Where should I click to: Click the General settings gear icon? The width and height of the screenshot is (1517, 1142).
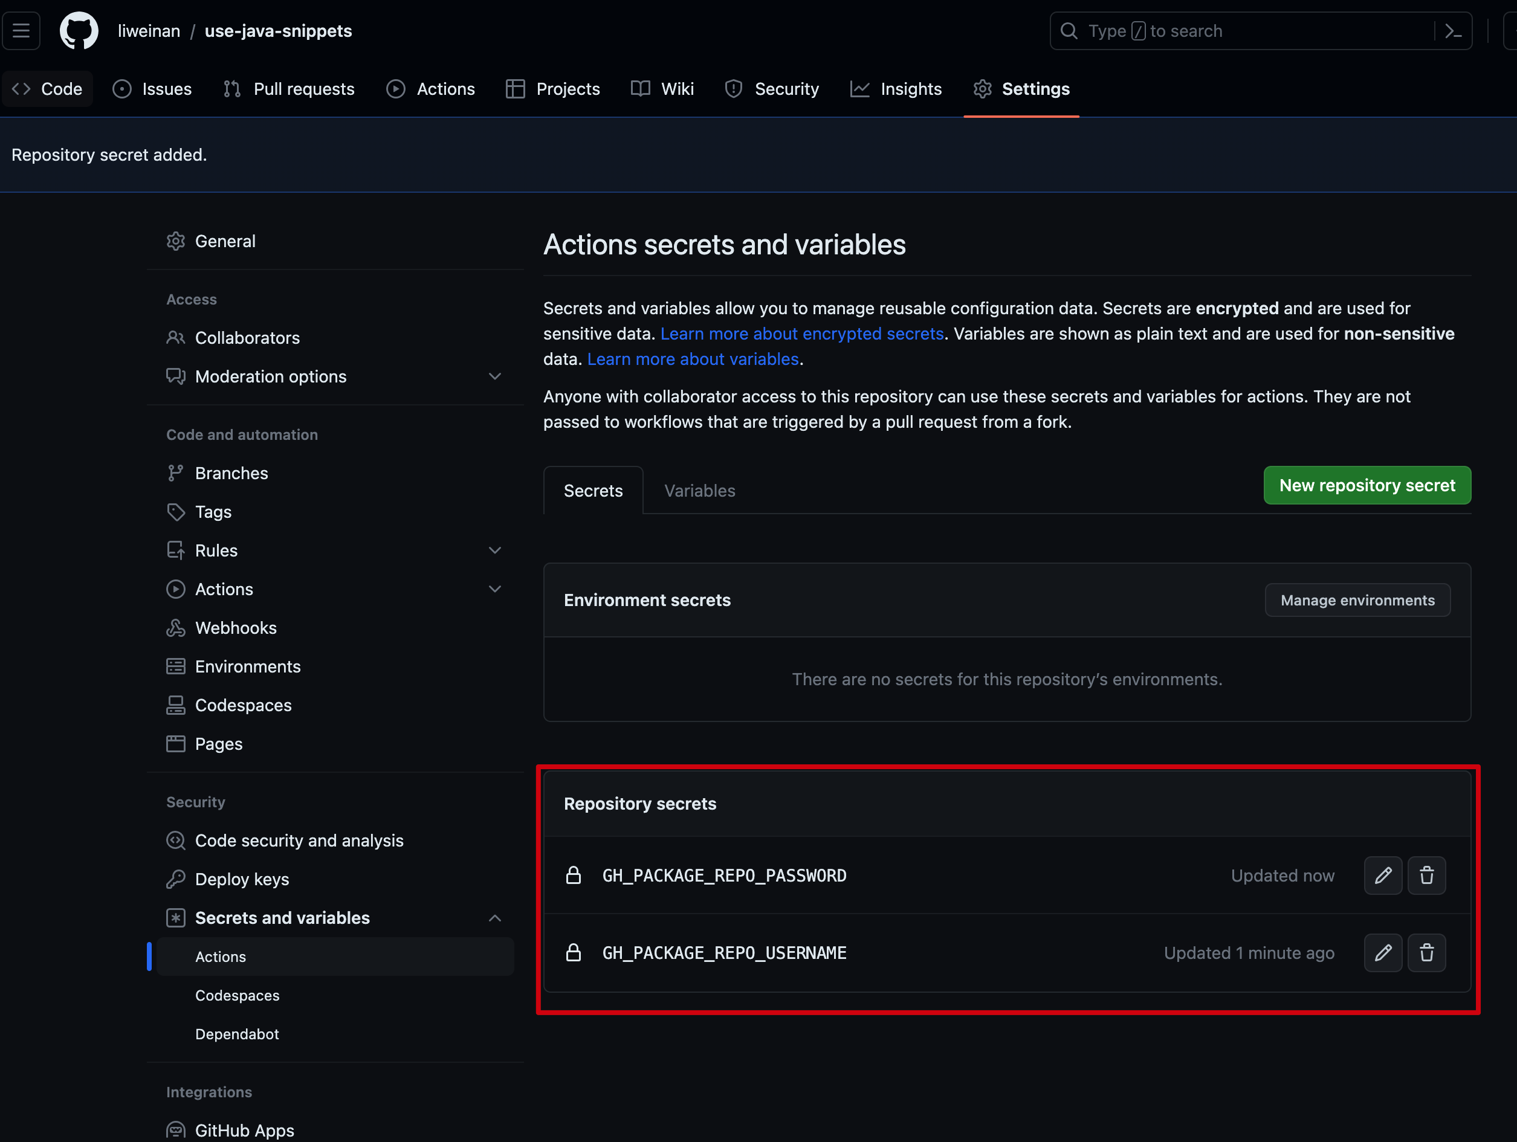tap(175, 241)
